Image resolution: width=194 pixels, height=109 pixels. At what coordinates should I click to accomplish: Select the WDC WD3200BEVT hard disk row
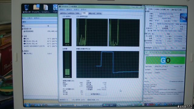coord(40,46)
